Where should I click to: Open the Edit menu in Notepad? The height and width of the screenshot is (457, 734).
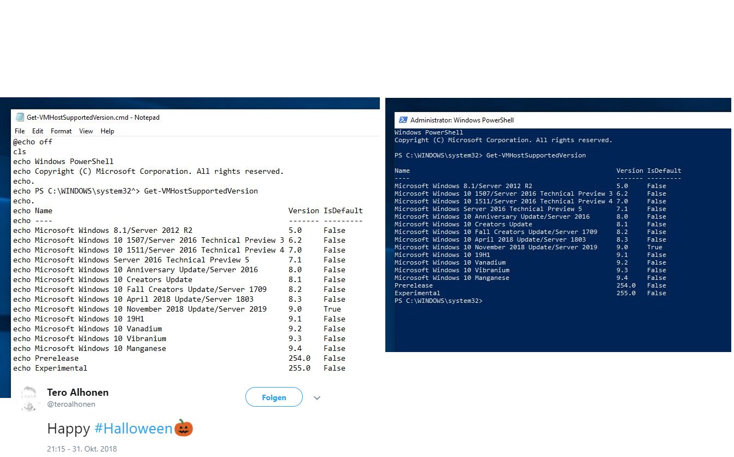click(38, 131)
